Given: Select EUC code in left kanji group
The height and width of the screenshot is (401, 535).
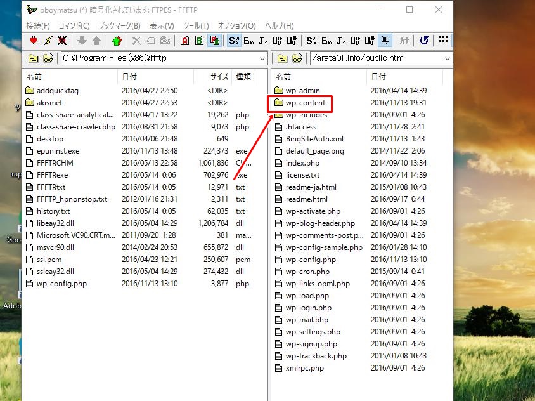Looking at the screenshot, I should click(x=248, y=41).
